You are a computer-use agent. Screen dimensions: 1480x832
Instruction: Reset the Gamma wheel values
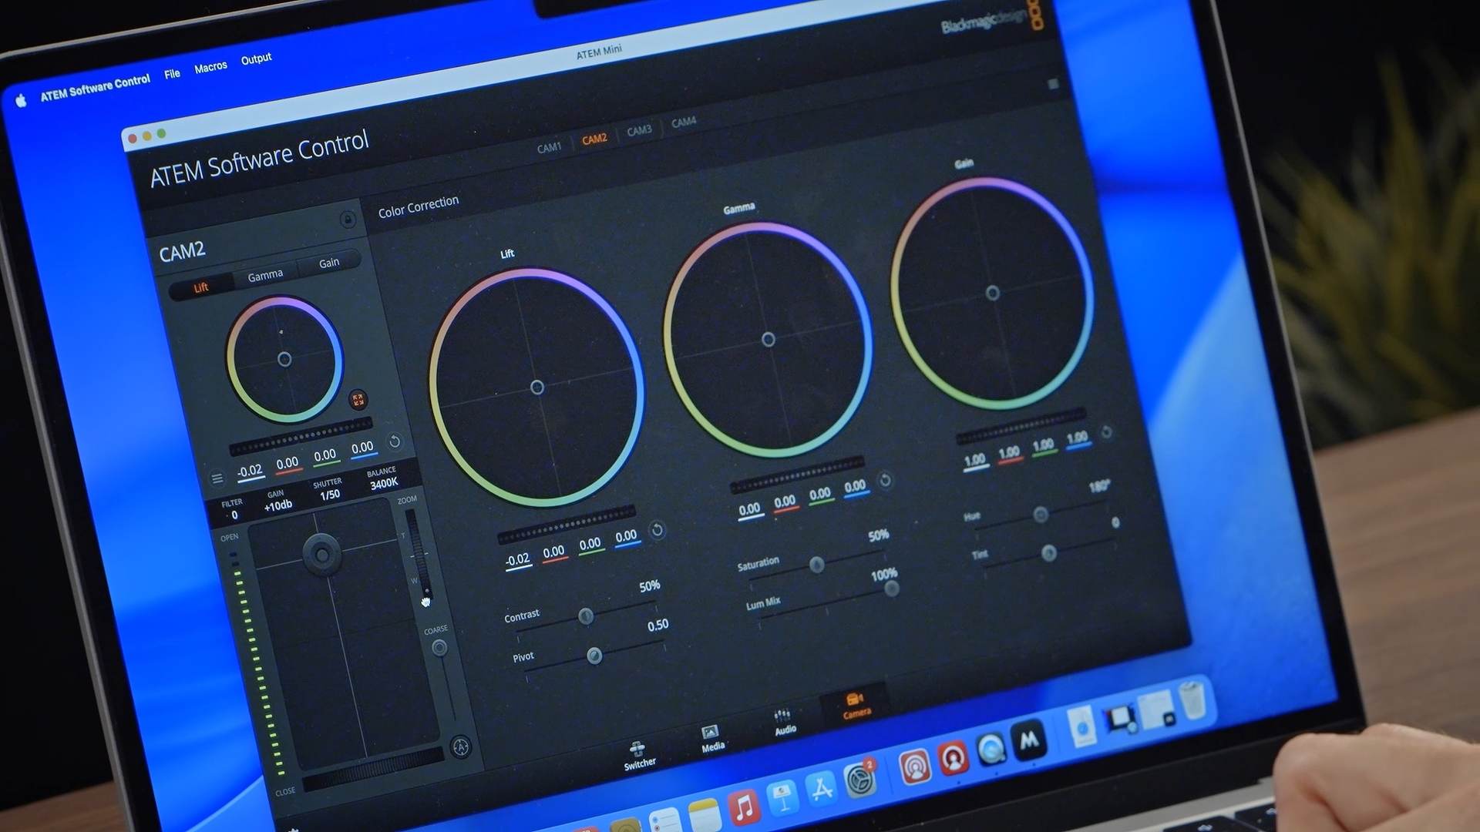[x=885, y=481]
